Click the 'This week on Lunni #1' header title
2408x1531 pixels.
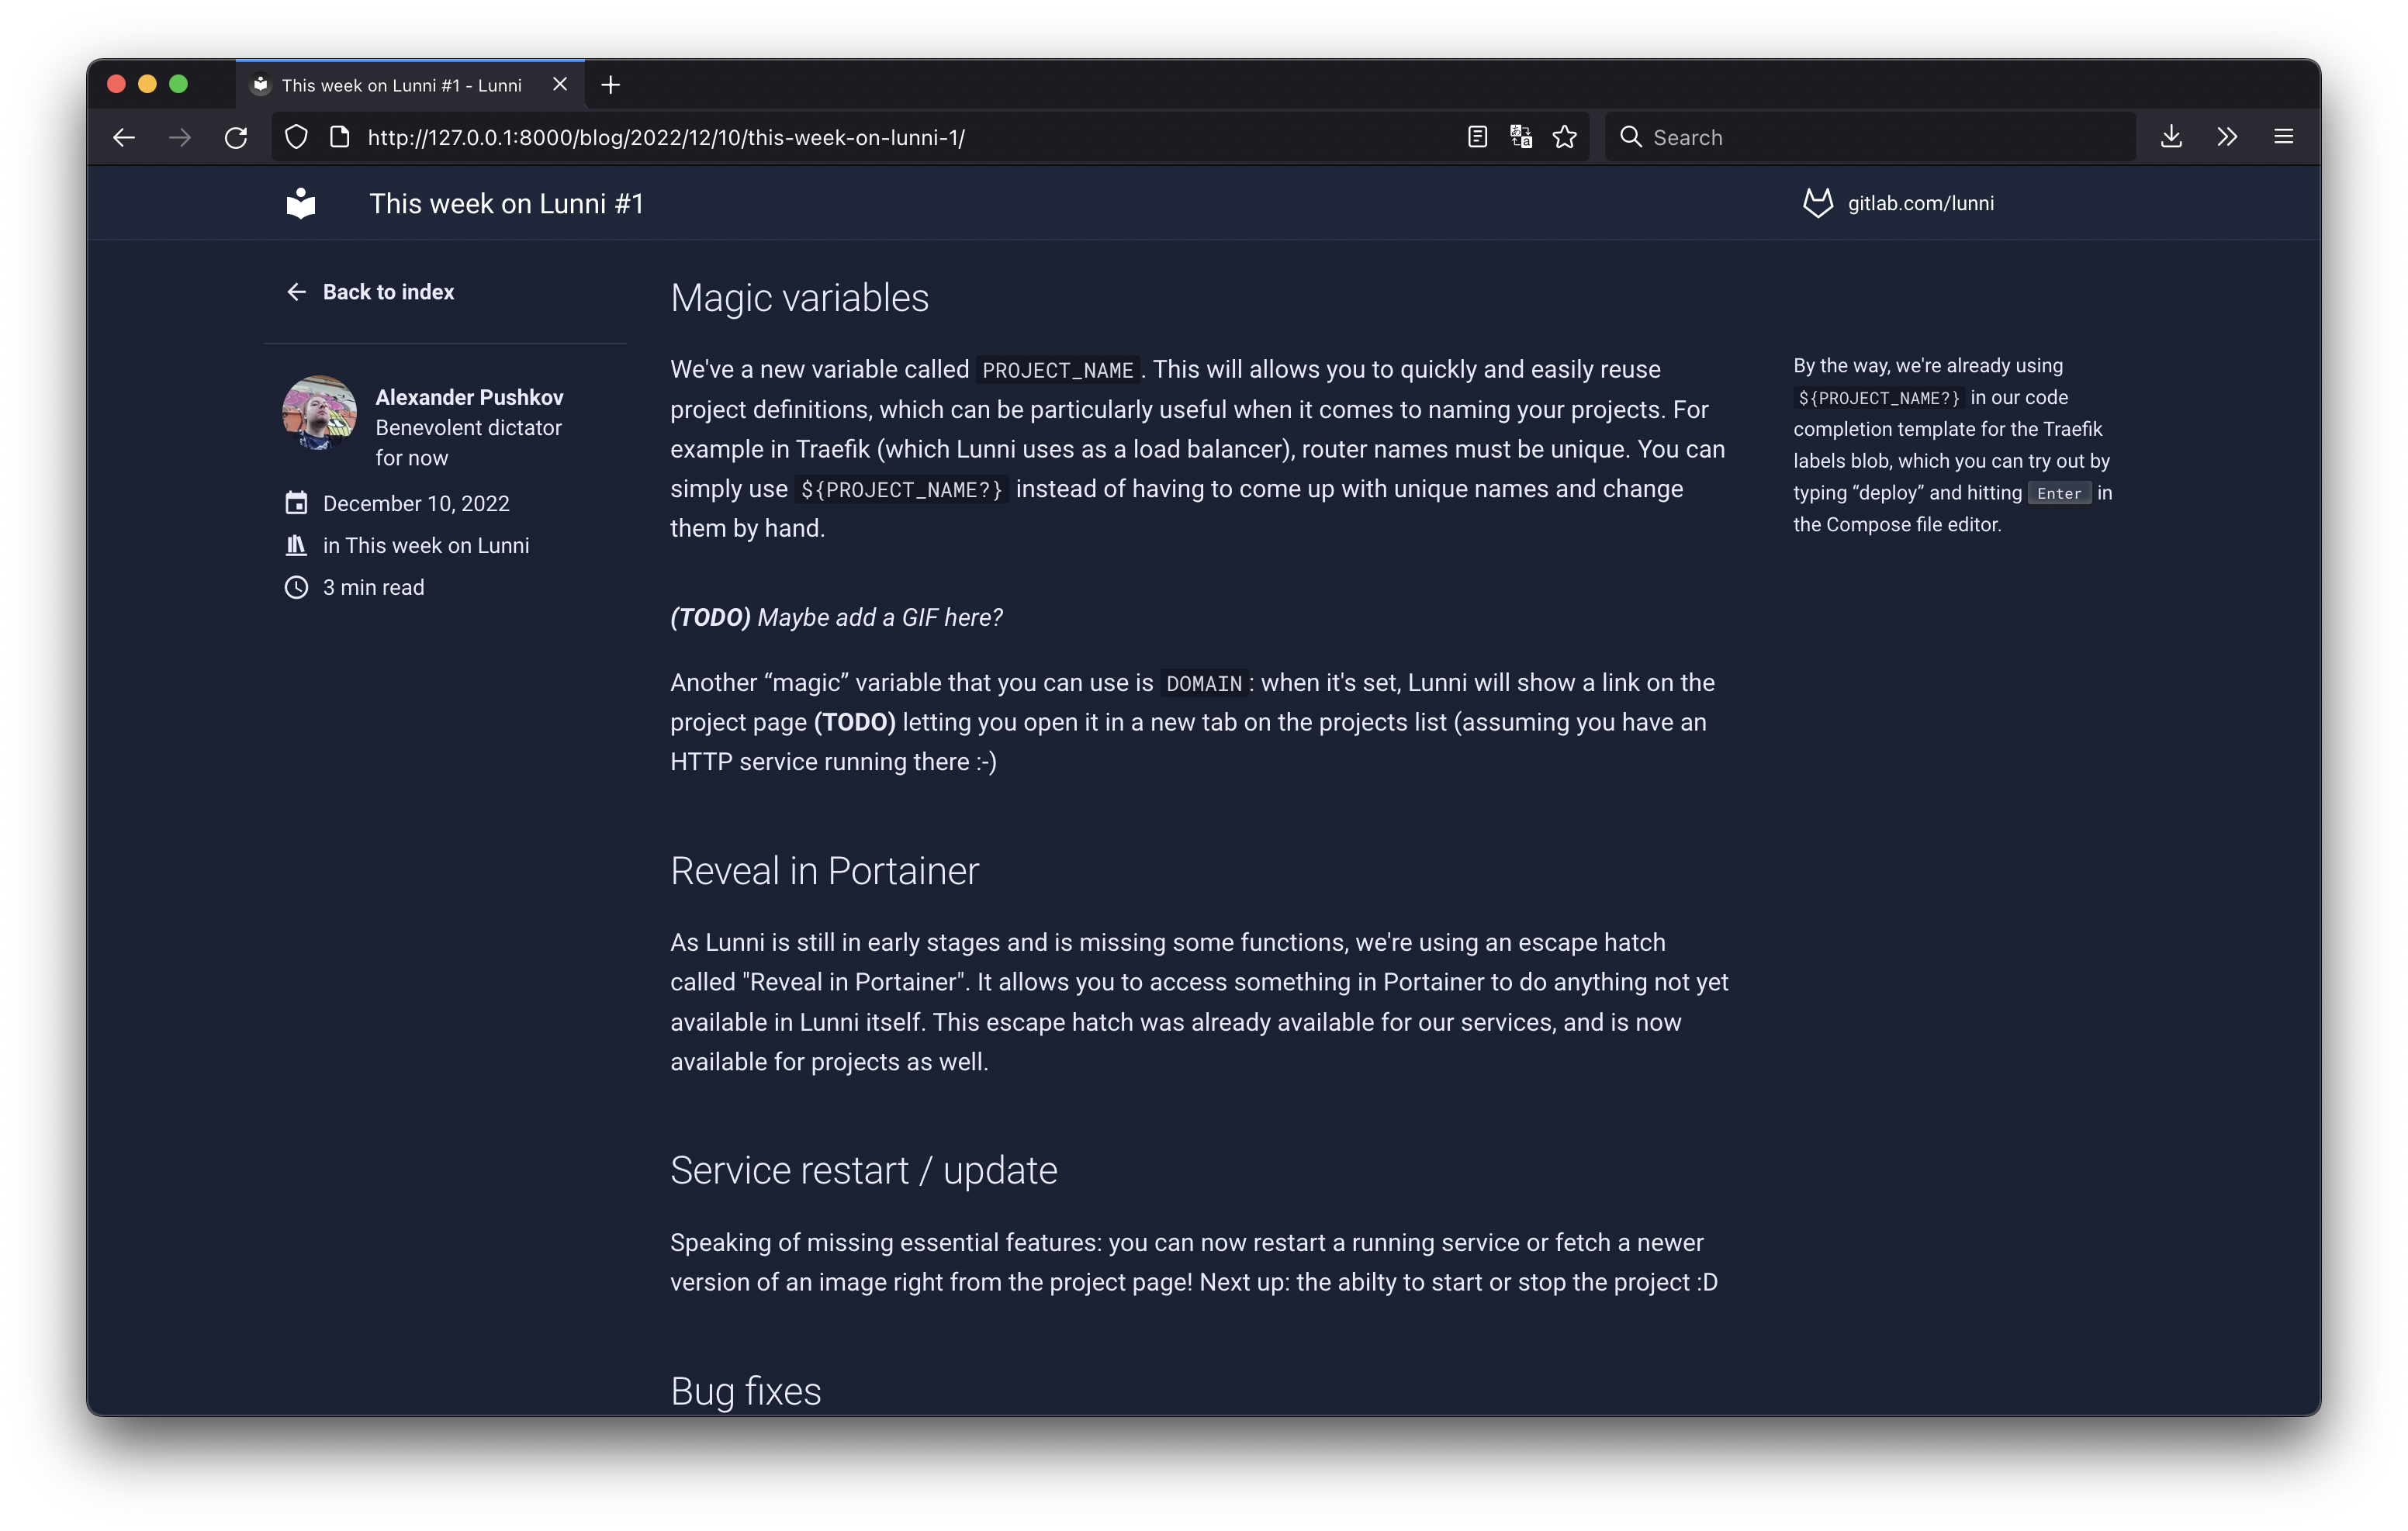(x=506, y=203)
